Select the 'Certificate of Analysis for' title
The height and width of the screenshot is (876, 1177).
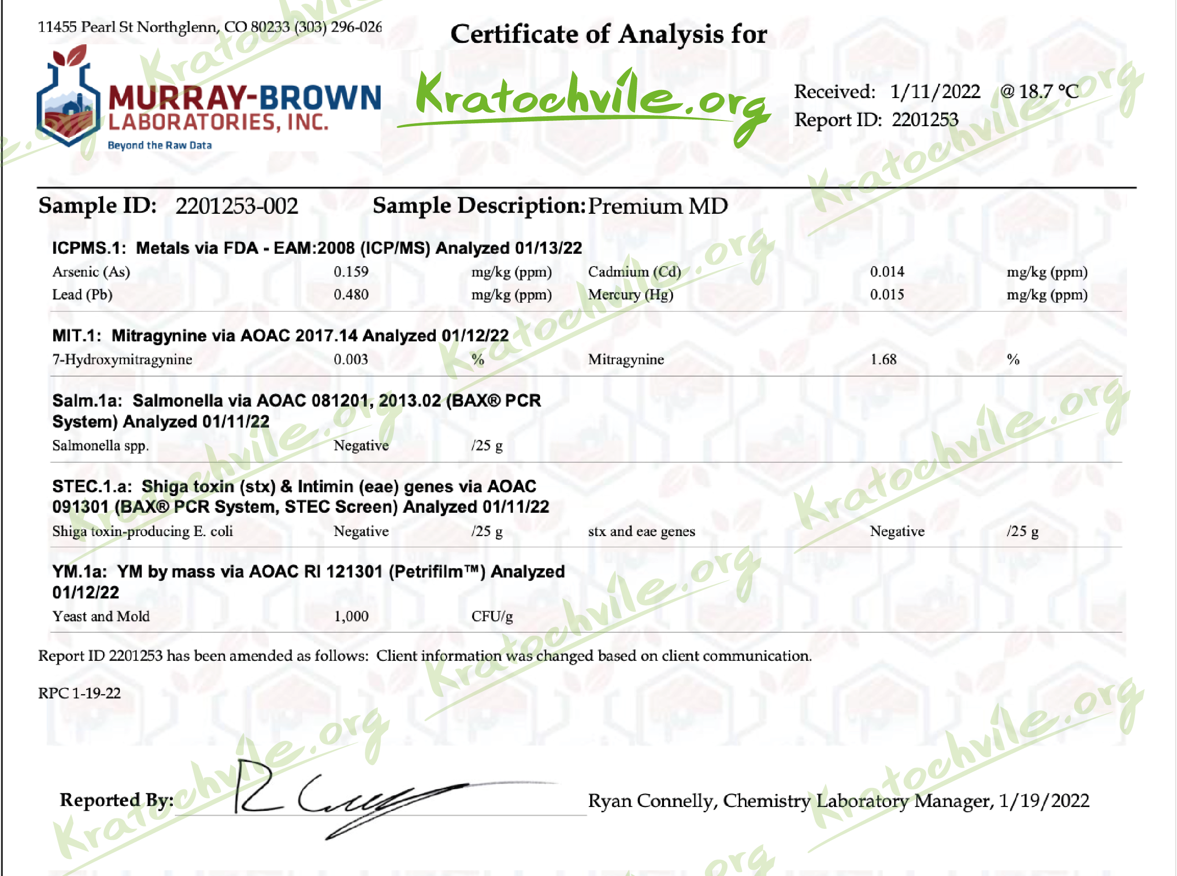(x=608, y=35)
